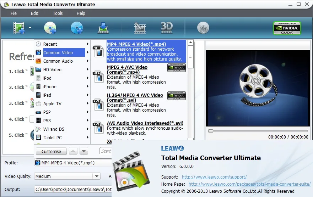The height and width of the screenshot is (197, 313).
Task: Click the PSP console icon
Action: pos(38,112)
